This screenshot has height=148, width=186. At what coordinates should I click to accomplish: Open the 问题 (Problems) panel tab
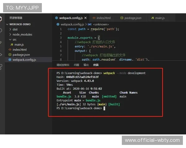point(76,65)
